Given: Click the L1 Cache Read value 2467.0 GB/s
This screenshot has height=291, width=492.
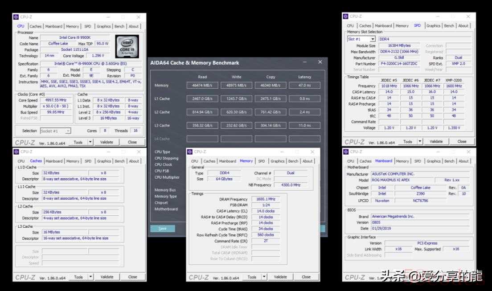Looking at the screenshot, I should (x=202, y=98).
